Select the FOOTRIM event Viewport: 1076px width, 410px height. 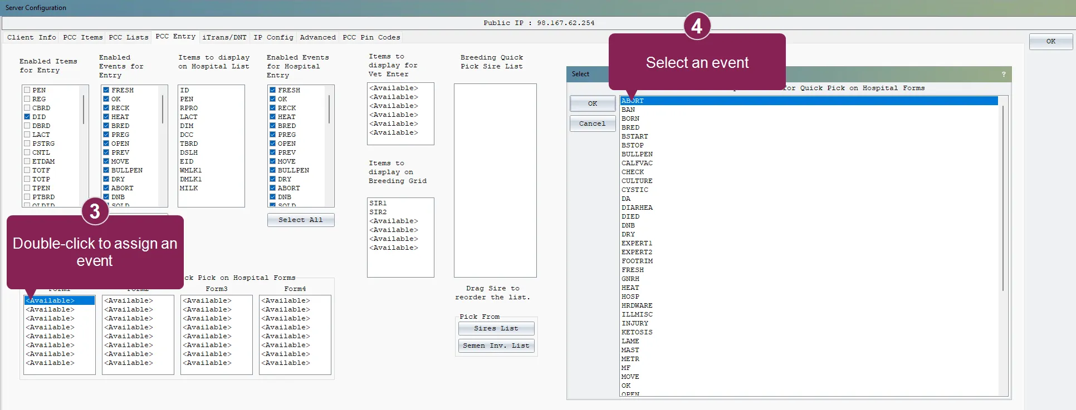[x=637, y=261]
